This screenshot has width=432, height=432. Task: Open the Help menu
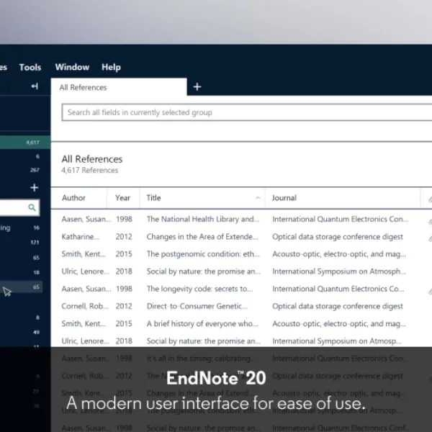pos(111,67)
